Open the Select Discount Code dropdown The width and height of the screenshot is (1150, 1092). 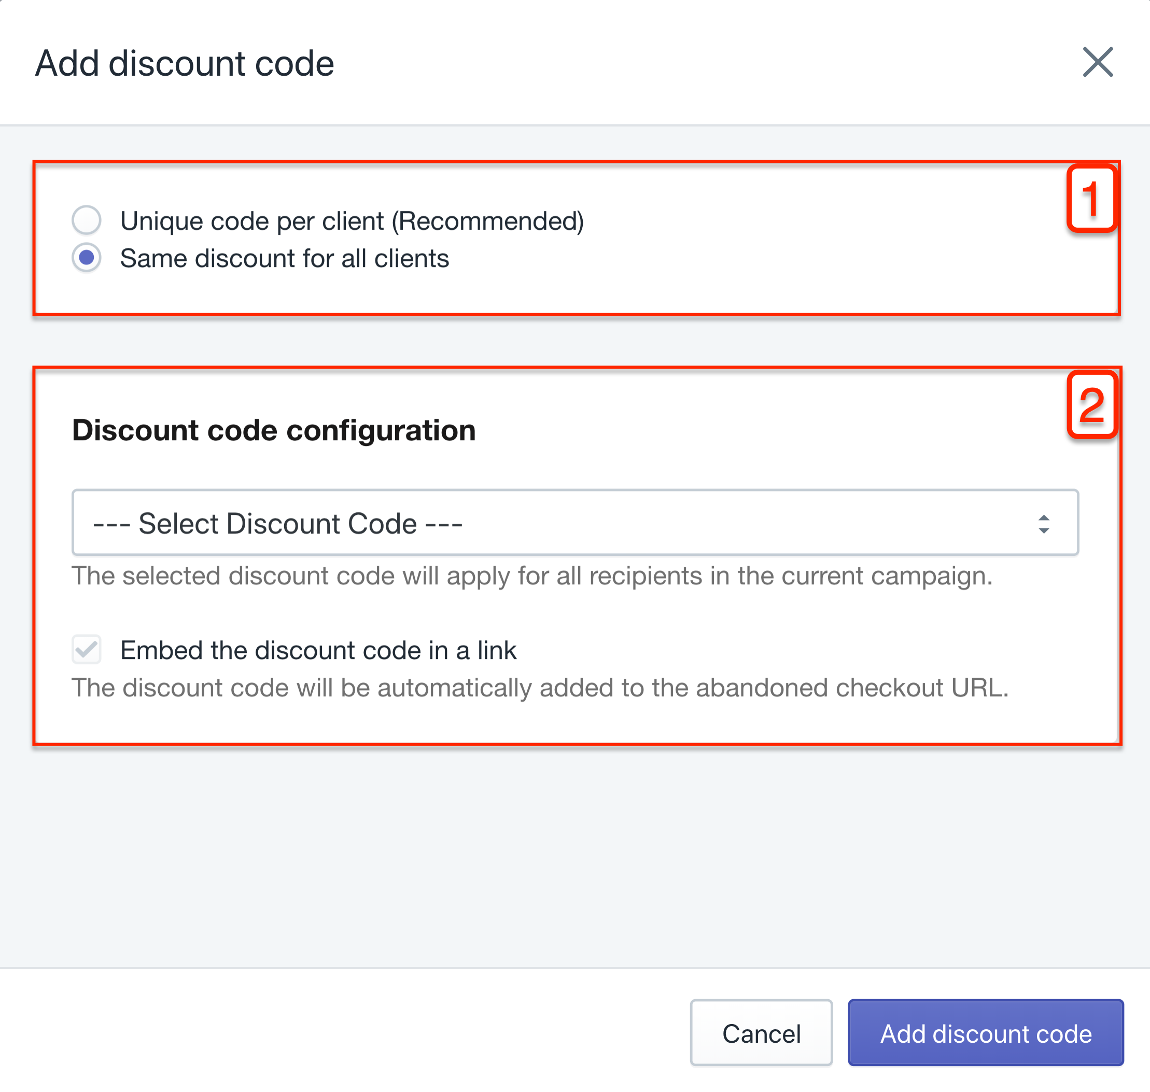575,523
